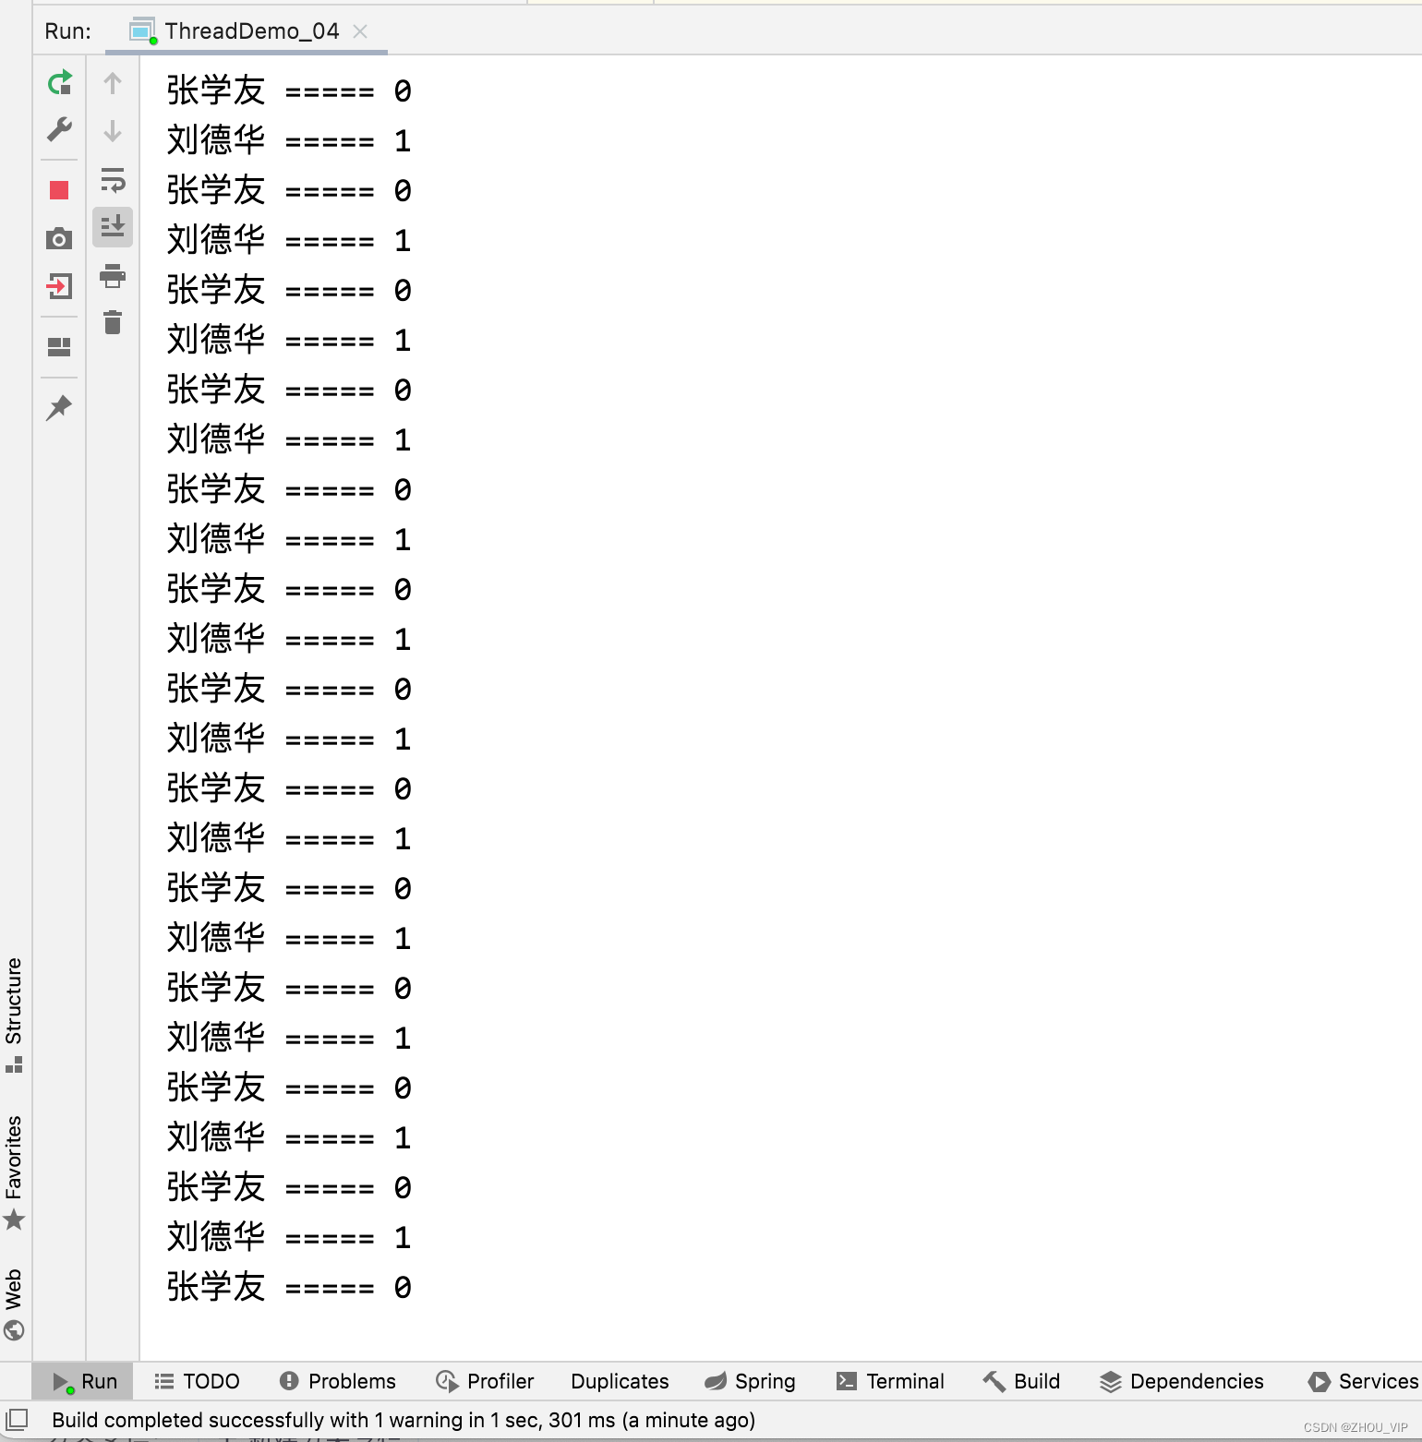Go down the stack trace arrow

click(113, 131)
